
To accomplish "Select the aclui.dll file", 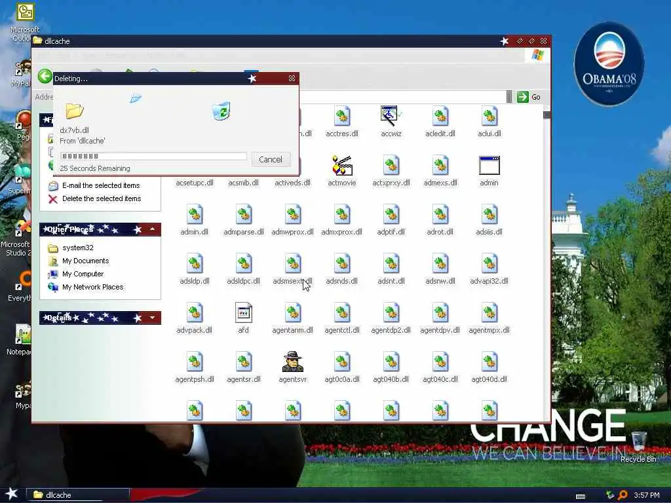I will 489,121.
